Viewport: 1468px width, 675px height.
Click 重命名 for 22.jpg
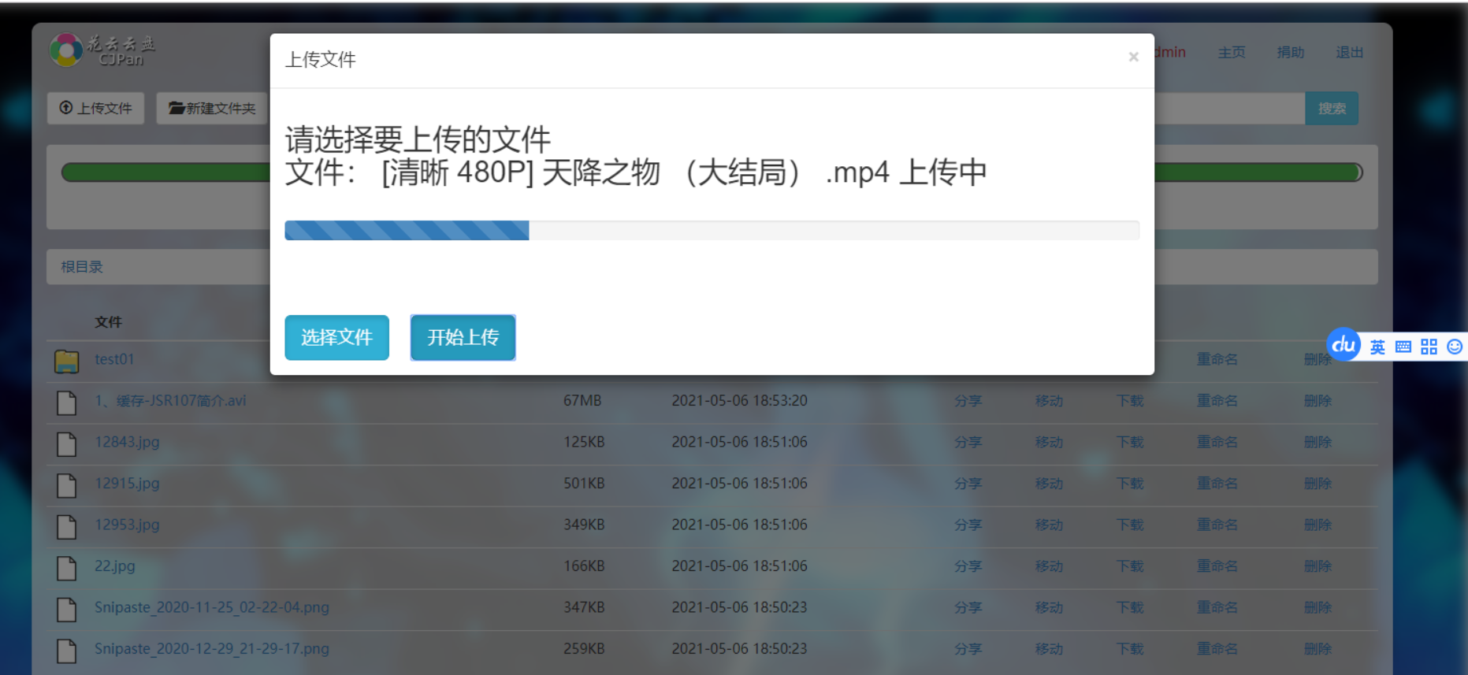[x=1217, y=566]
